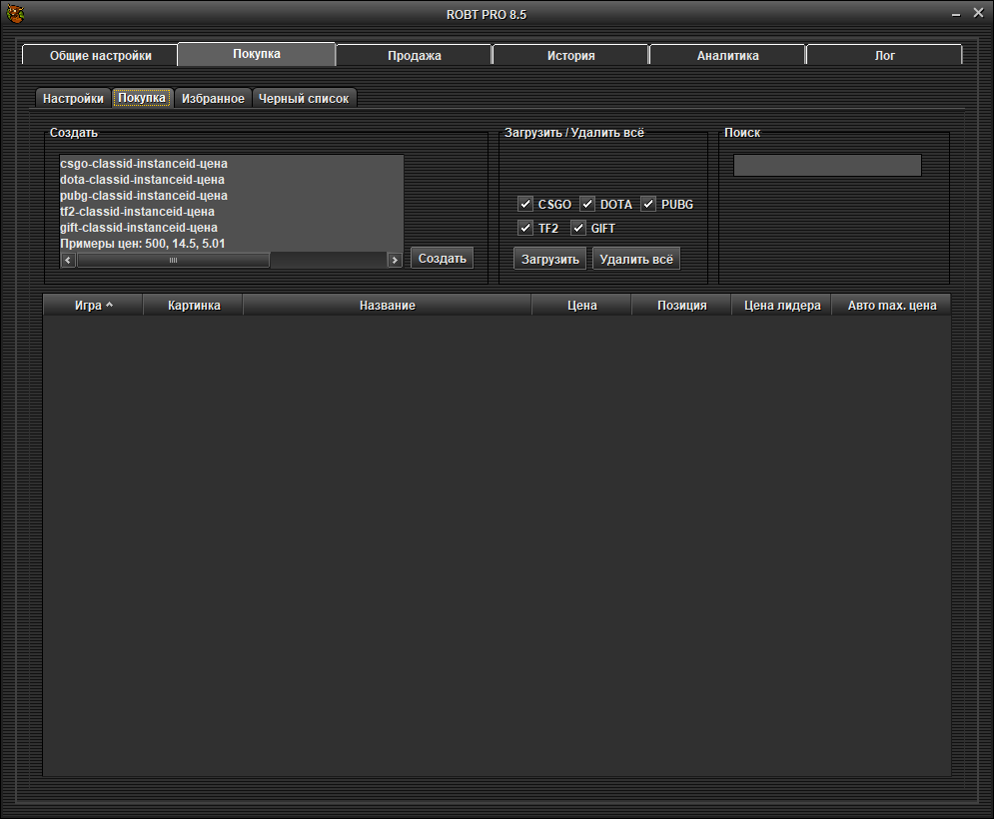Viewport: 994px width, 819px height.
Task: Open the Черный список sub-tab
Action: (304, 99)
